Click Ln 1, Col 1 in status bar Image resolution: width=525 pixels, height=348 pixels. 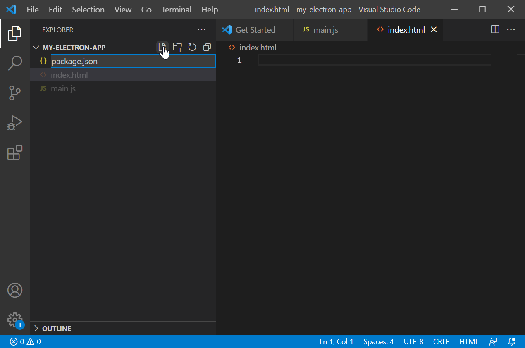(x=336, y=342)
